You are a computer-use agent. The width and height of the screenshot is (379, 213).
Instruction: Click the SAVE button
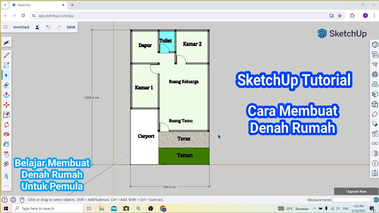click(71, 27)
